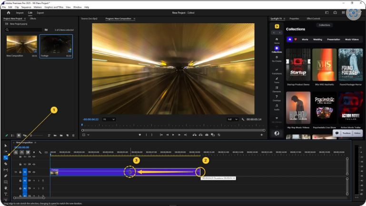Mute the A1 audio track
366x206 pixels.
(x=34, y=181)
